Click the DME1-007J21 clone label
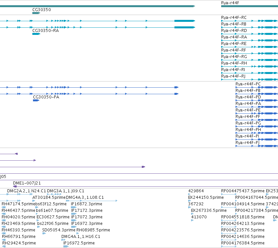Viewport: 278px width, 248px height. click(27, 183)
